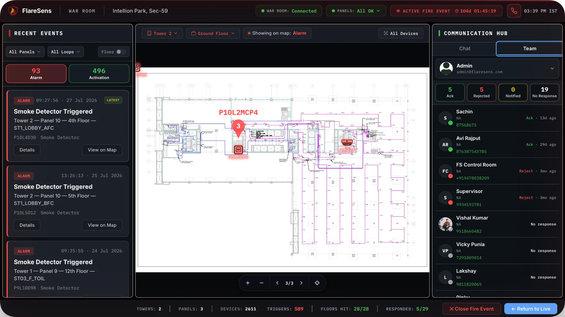The width and height of the screenshot is (565, 317).
Task: Filter events by the 93 Alarm card
Action: (36, 74)
